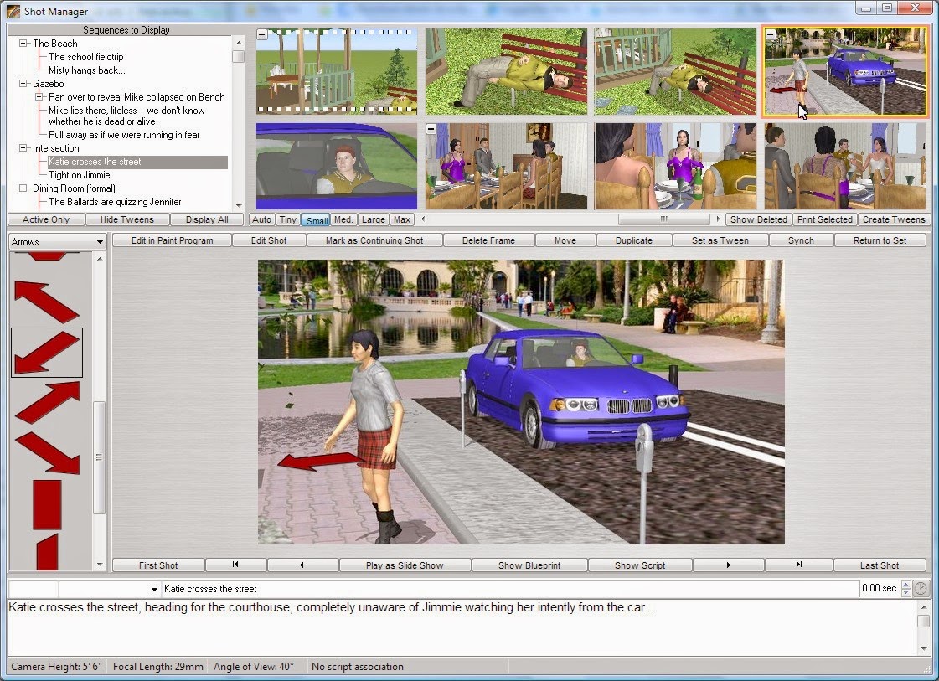Image resolution: width=939 pixels, height=681 pixels.
Task: Switch thumbnail size to Max
Action: pyautogui.click(x=400, y=219)
